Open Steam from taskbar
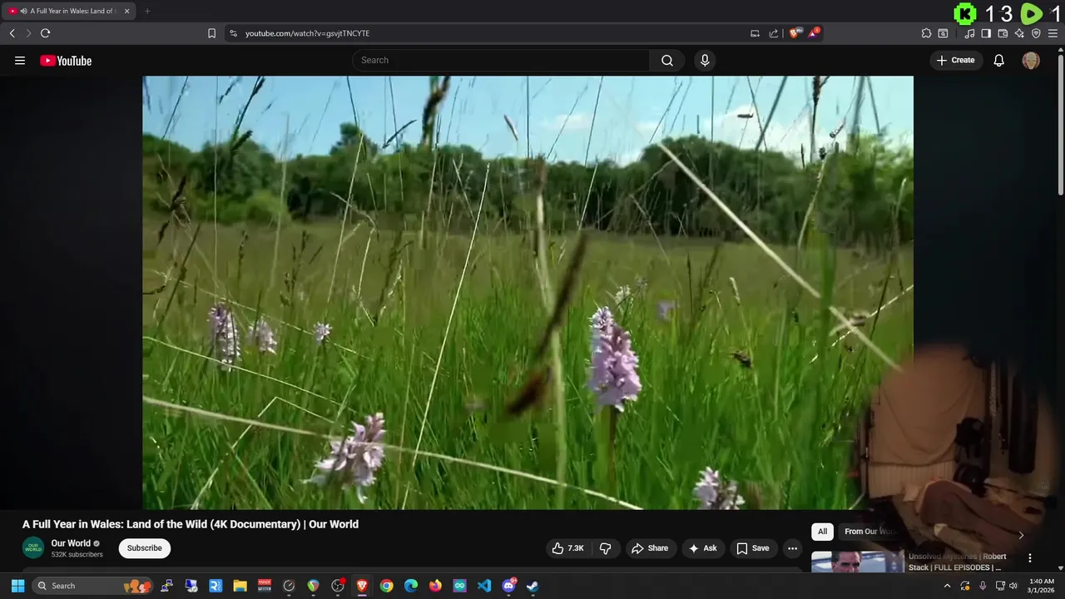This screenshot has height=599, width=1065. 532,586
